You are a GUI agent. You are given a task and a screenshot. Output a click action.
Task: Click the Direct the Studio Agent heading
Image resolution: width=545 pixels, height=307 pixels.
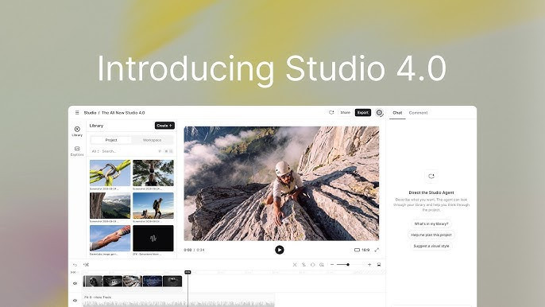pos(431,192)
